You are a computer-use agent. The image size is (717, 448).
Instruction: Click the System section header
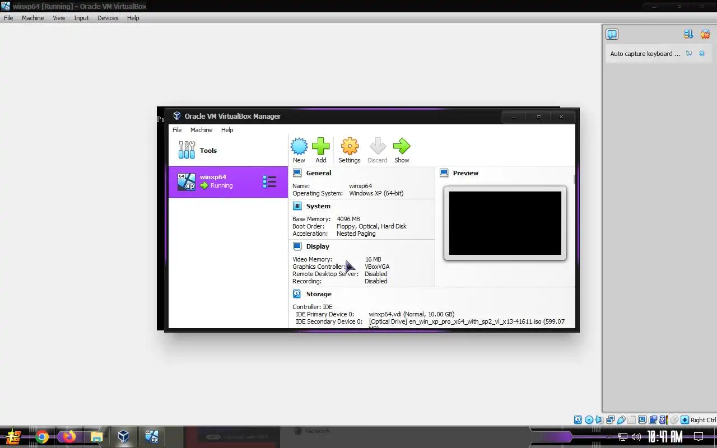click(318, 206)
